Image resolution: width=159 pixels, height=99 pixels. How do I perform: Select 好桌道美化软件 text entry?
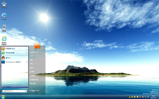(x=10, y=49)
